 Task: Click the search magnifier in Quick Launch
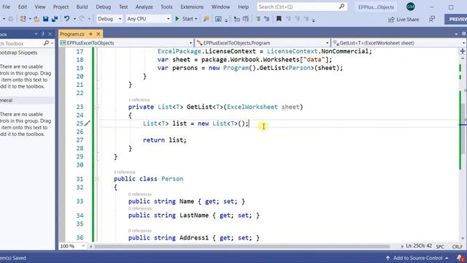click(x=341, y=7)
